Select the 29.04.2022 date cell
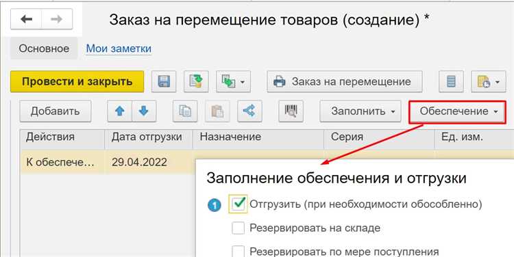 [149, 162]
